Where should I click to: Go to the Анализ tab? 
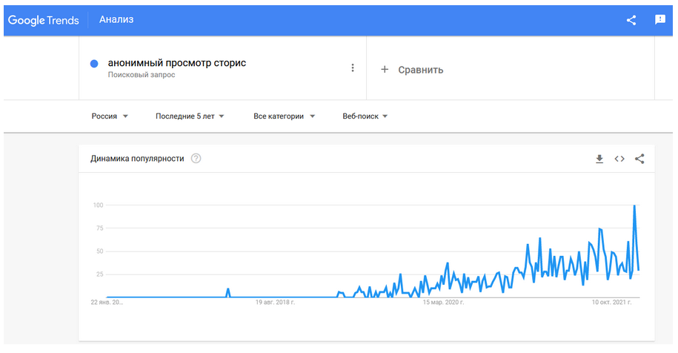[x=116, y=20]
